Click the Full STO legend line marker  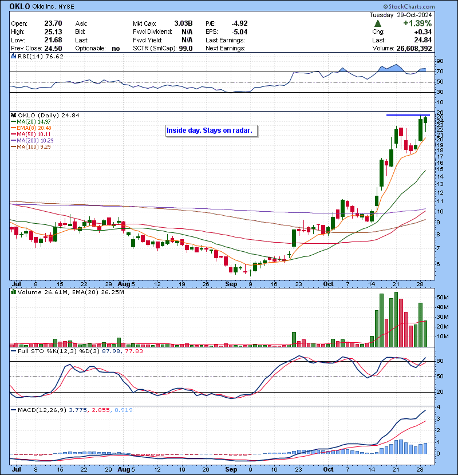[13, 351]
